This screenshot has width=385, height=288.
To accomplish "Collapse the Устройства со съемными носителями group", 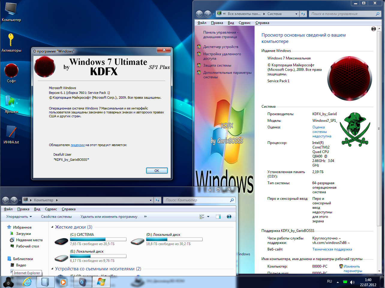I will pos(52,269).
